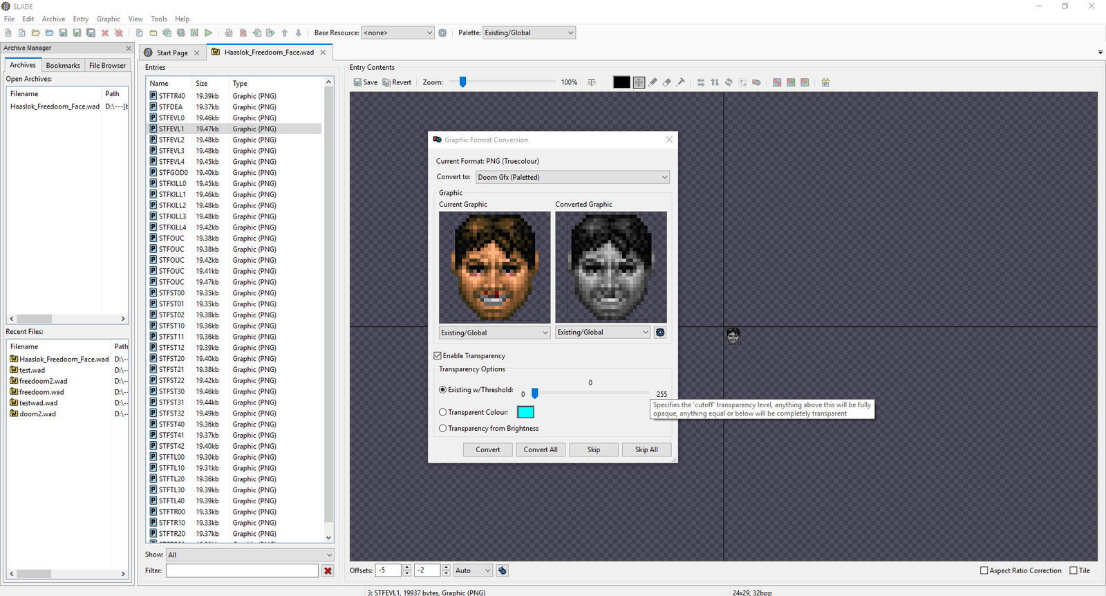Image resolution: width=1106 pixels, height=596 pixels.
Task: Click the X offset field showing -5
Action: coord(388,570)
